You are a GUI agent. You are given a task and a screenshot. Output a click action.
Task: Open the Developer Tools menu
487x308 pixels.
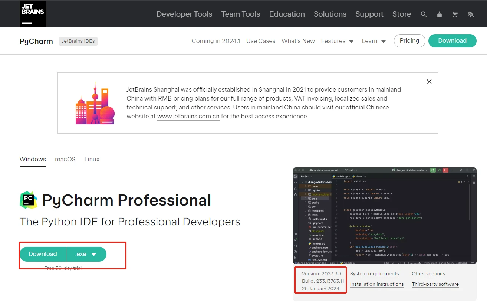click(x=184, y=14)
